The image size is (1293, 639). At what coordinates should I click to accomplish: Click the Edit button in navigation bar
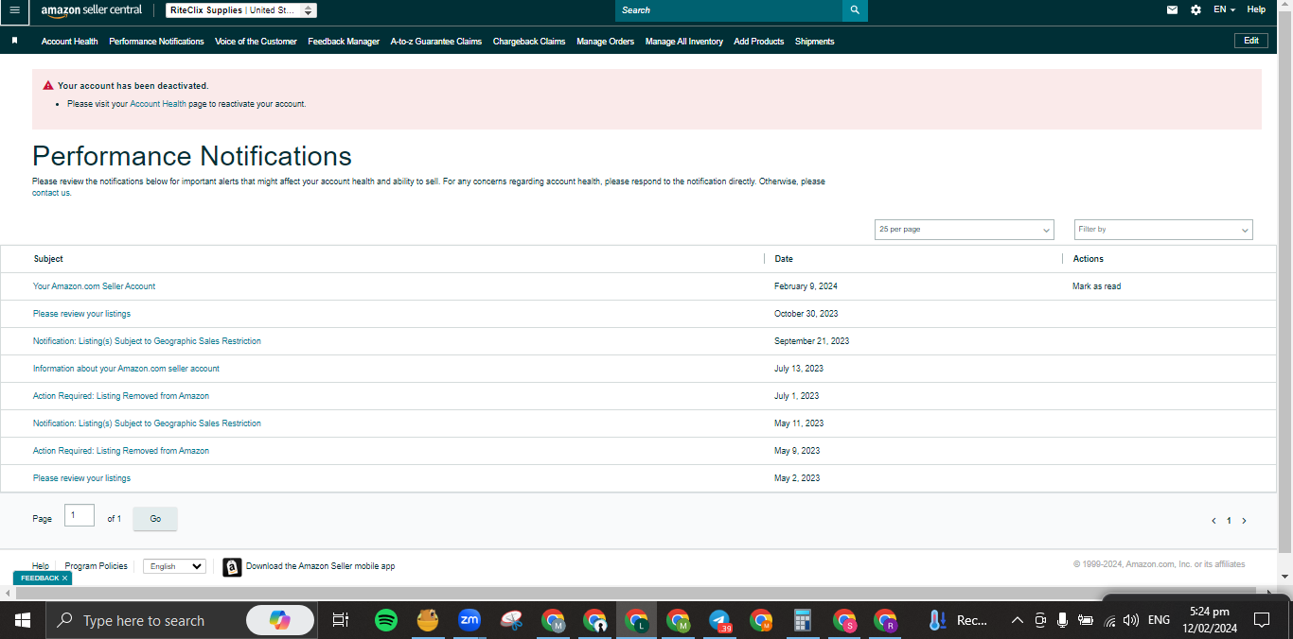click(x=1251, y=41)
